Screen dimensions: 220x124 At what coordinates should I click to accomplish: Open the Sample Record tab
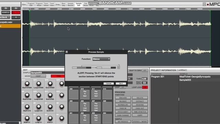pos(70,4)
